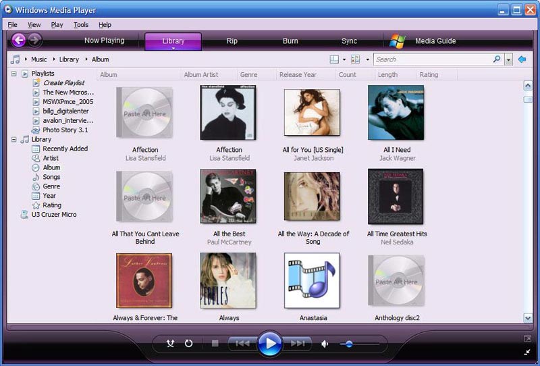Expand the arrow before Album in breadcrumb

coord(86,59)
